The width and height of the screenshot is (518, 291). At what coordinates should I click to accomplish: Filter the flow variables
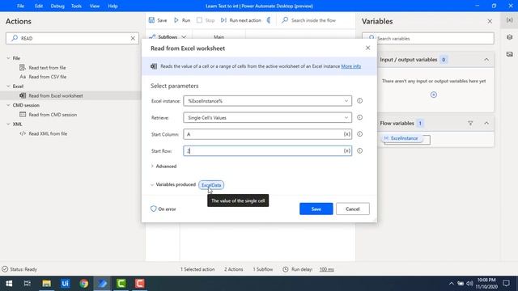click(470, 124)
